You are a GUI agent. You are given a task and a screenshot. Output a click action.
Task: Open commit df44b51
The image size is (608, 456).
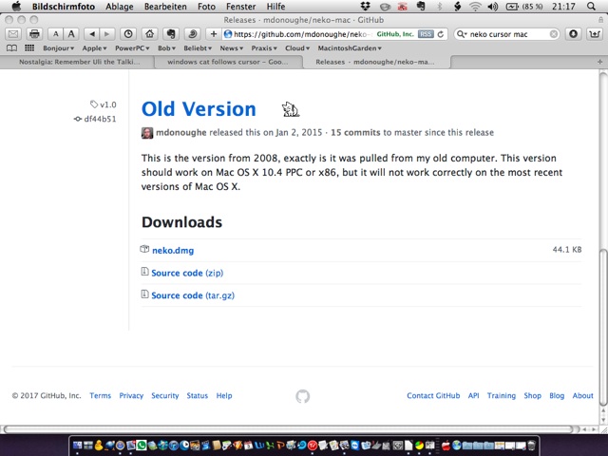click(95, 119)
